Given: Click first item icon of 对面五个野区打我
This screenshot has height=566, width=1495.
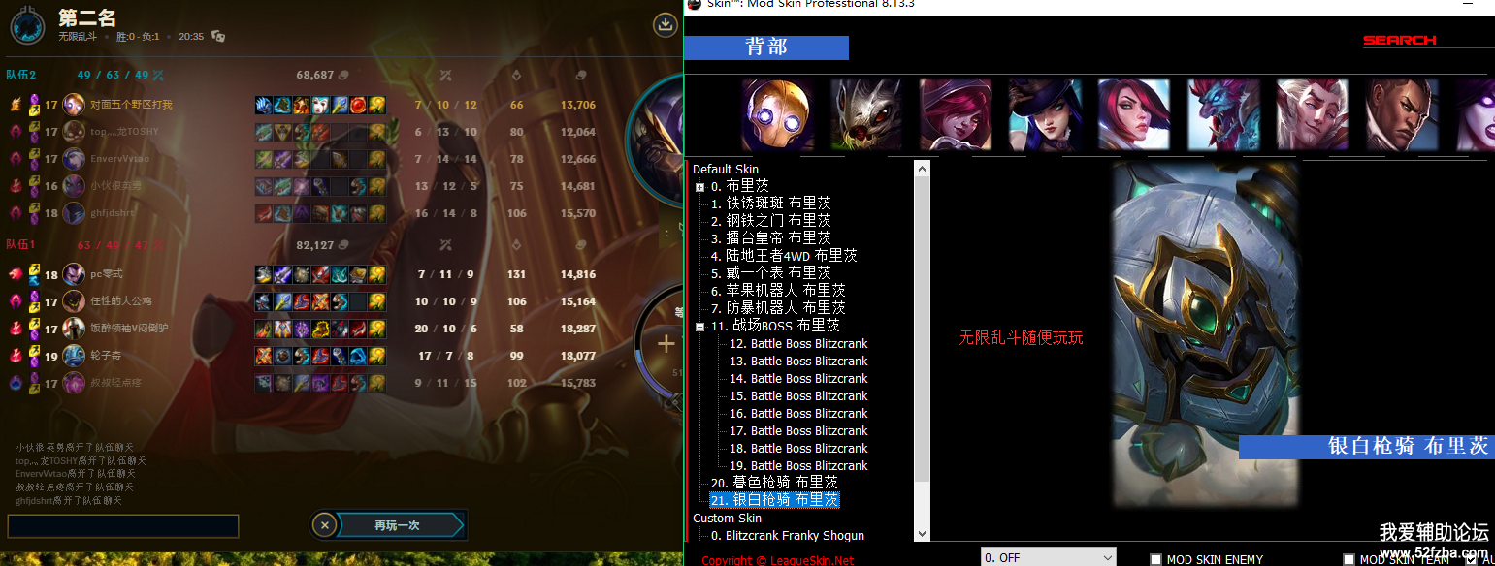Looking at the screenshot, I should tap(264, 105).
